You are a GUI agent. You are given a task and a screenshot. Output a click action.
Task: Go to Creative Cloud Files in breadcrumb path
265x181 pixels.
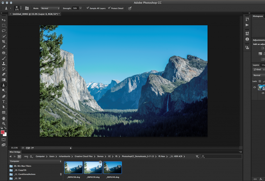point(83,157)
